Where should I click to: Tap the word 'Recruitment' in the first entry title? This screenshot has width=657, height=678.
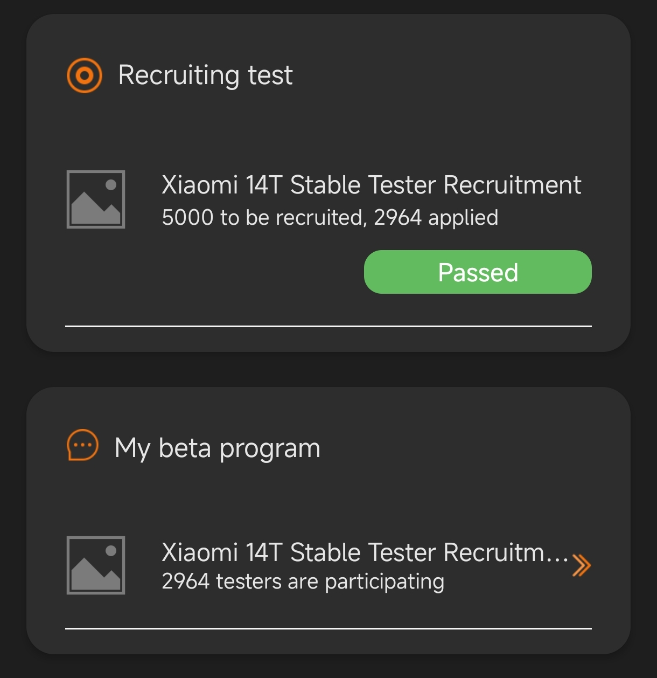click(x=512, y=185)
